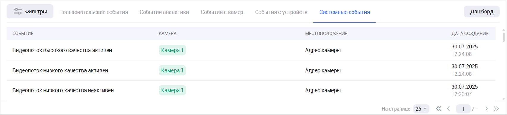Sort by ДАТА СОЗДАНИЯ column header
Screen dimensions: 507x115
point(470,34)
